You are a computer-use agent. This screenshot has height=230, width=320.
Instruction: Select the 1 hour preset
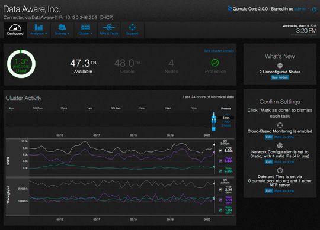point(226,122)
